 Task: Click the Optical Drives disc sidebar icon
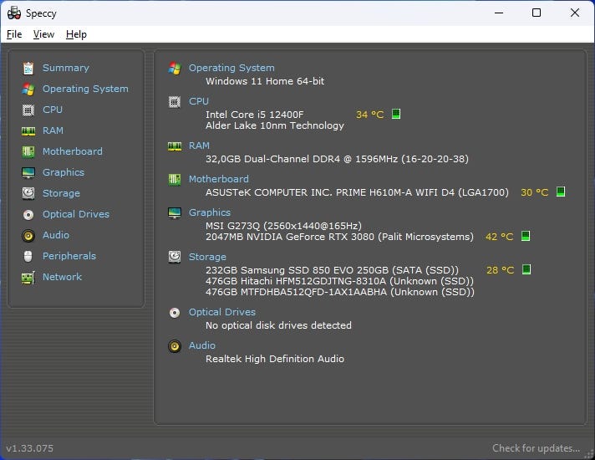pos(28,215)
